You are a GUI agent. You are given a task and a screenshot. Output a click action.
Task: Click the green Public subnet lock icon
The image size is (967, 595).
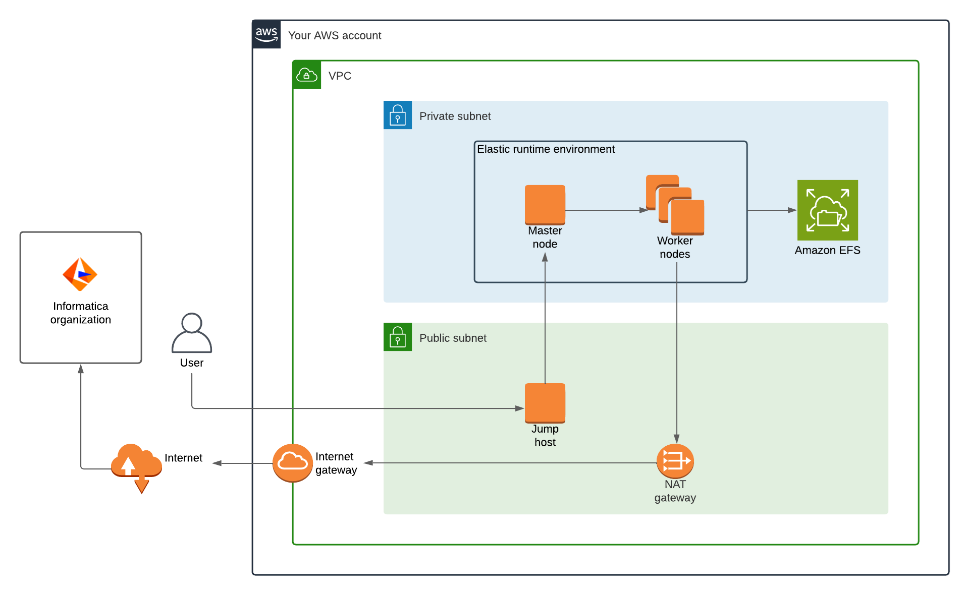coord(398,337)
